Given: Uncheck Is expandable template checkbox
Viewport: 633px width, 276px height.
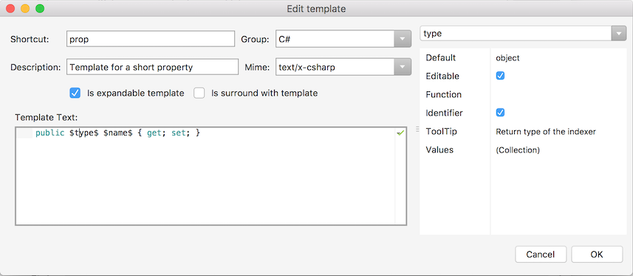Looking at the screenshot, I should (x=75, y=93).
